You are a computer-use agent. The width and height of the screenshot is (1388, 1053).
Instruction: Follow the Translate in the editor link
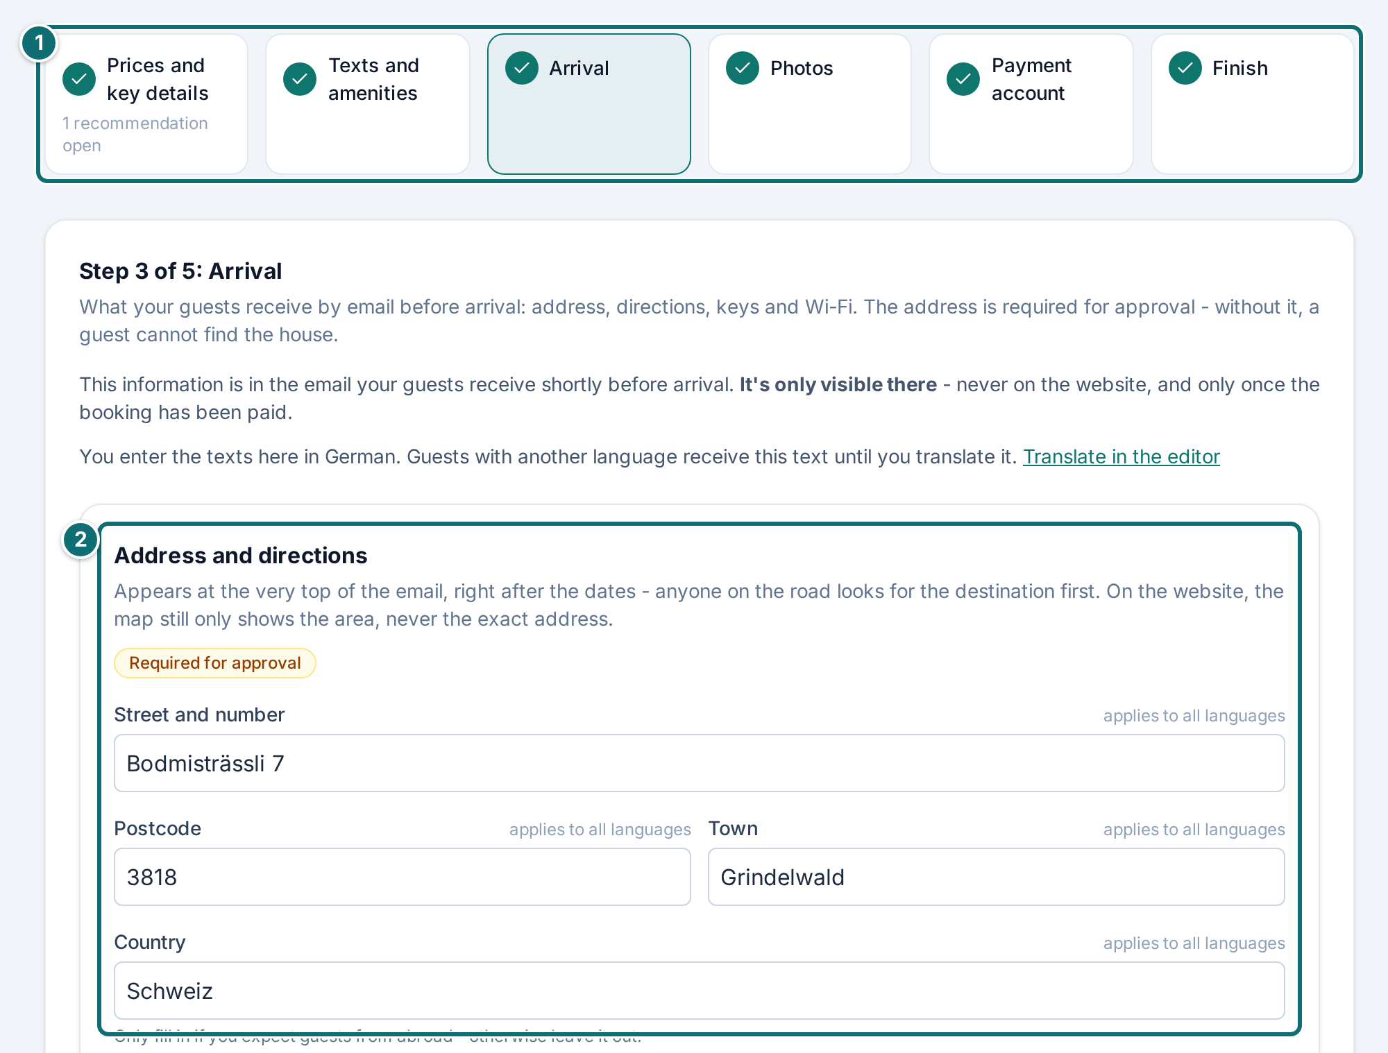[1122, 456]
